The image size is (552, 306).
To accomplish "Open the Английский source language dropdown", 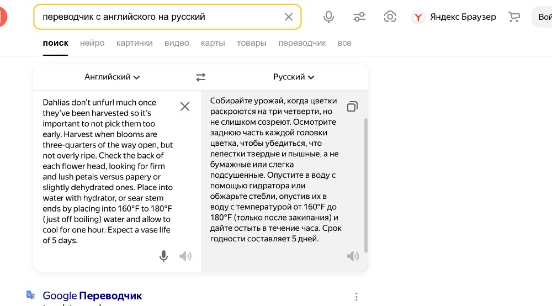I will point(112,77).
